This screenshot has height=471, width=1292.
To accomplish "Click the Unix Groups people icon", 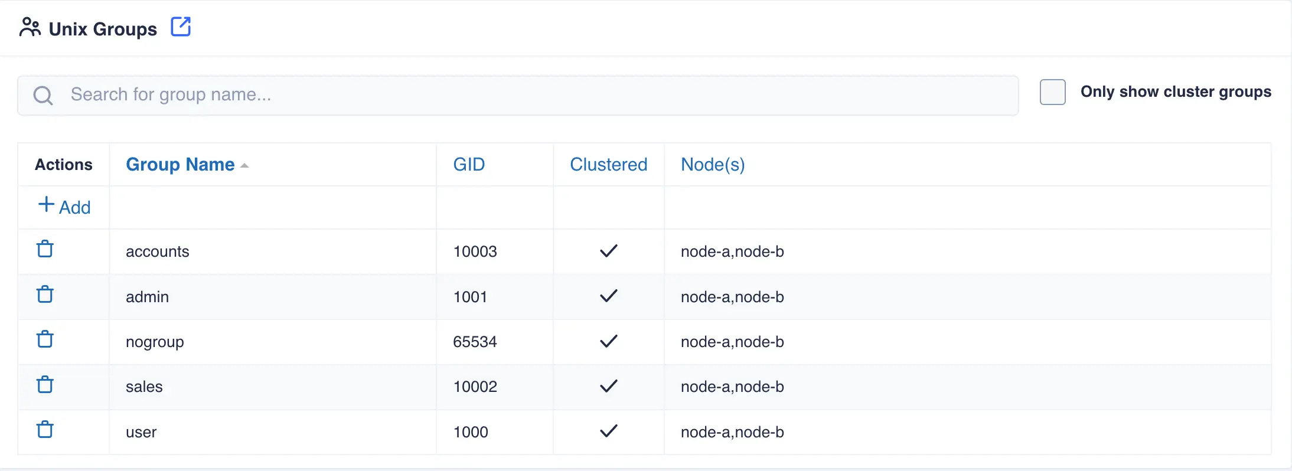I will tap(30, 28).
